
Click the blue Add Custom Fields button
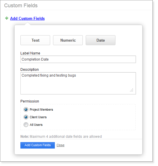click(38, 145)
